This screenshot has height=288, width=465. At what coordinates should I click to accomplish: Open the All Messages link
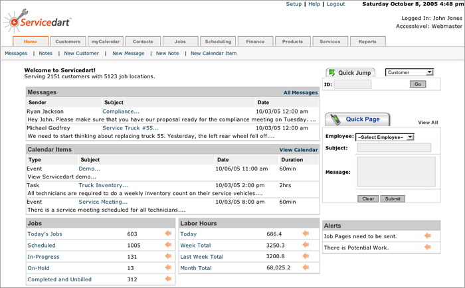pos(300,93)
